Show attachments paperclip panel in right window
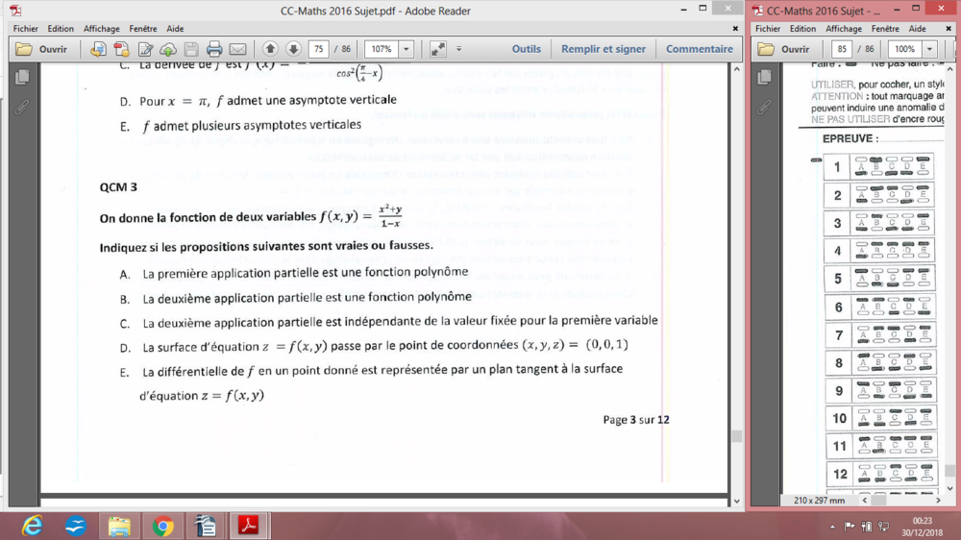Image resolution: width=961 pixels, height=540 pixels. (x=764, y=108)
